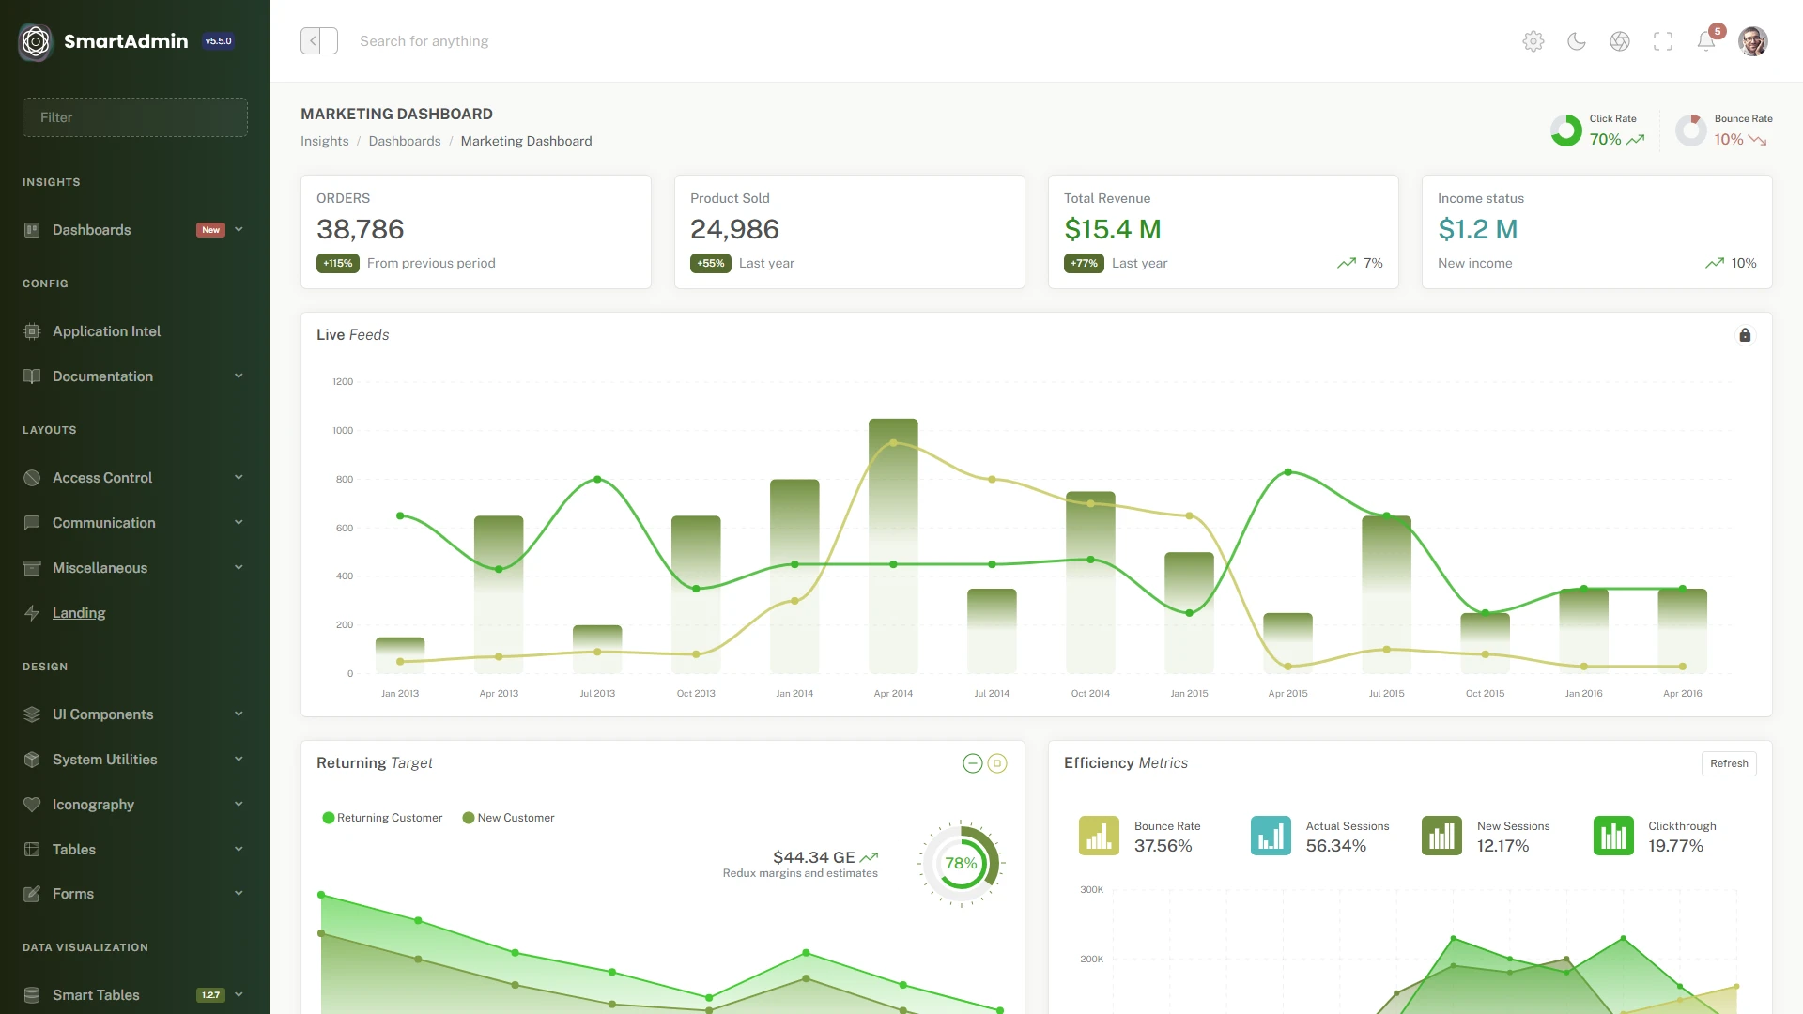The width and height of the screenshot is (1803, 1014).
Task: Expand the Communication menu chevron
Action: 239,523
